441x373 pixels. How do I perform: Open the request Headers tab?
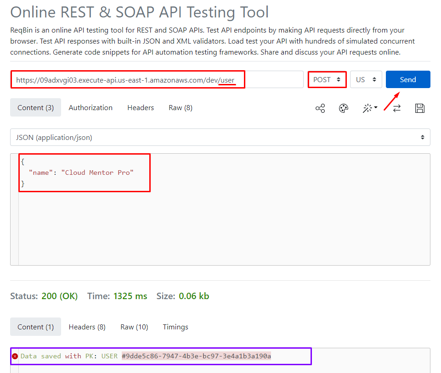[x=141, y=108]
